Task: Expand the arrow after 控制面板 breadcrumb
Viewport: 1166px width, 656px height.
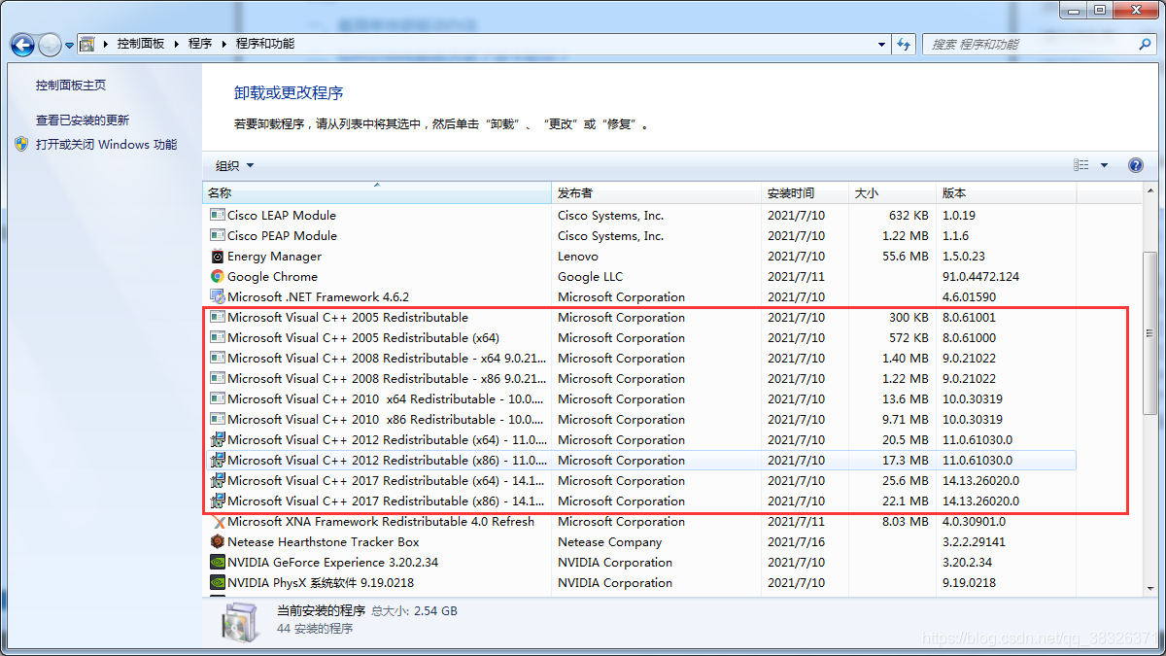Action: [x=177, y=44]
